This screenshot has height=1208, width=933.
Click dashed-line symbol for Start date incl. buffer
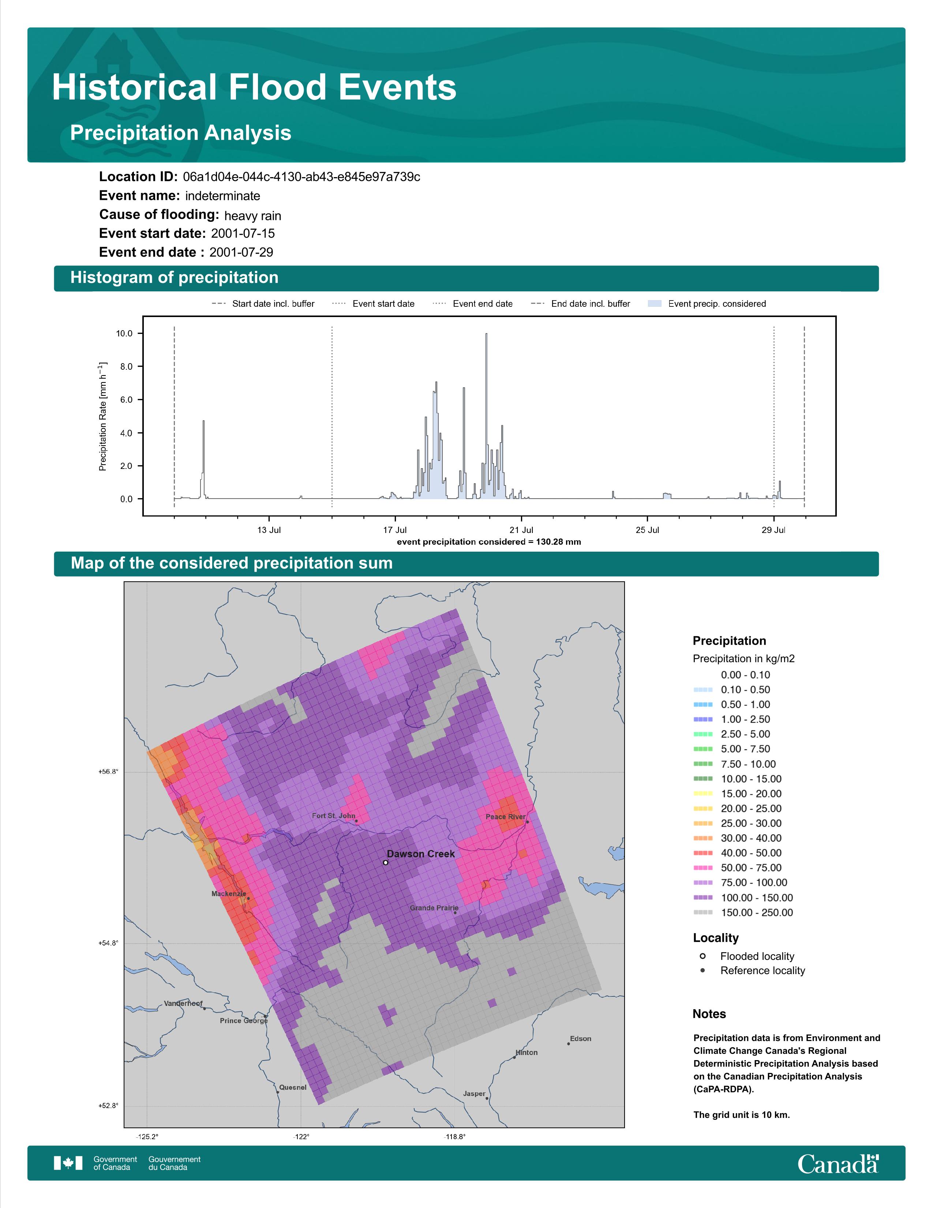click(x=219, y=304)
